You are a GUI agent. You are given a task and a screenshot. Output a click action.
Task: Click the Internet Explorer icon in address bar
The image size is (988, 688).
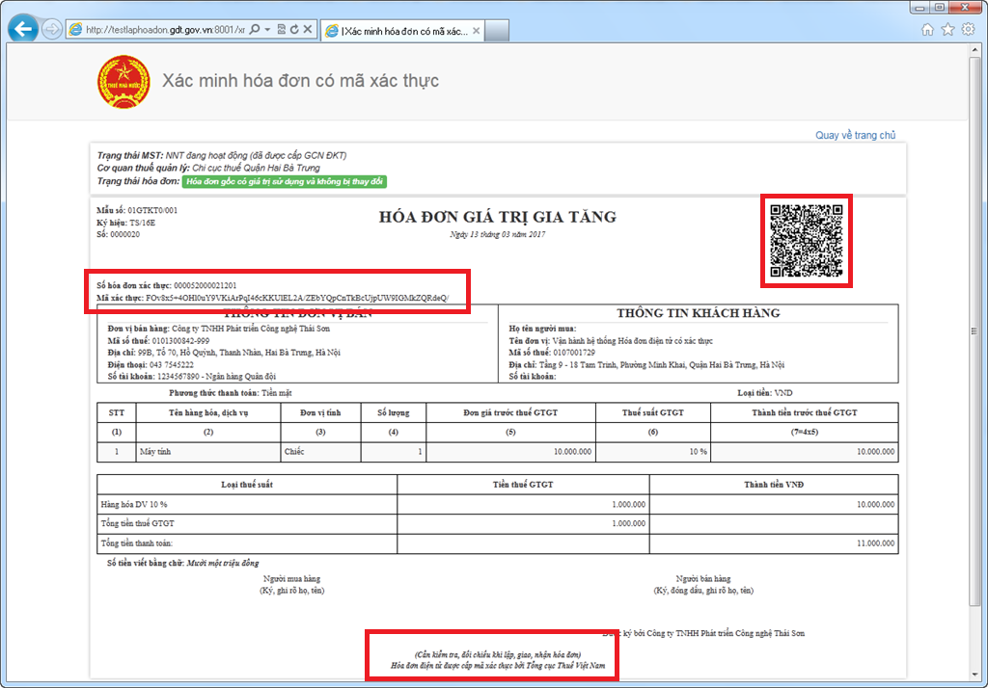[73, 29]
